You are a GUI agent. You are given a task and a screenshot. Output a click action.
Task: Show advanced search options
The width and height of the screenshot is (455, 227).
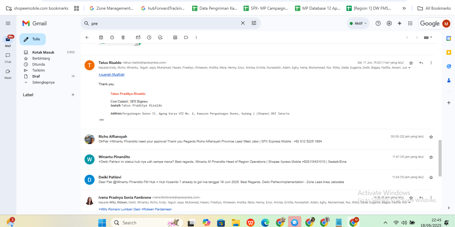pyautogui.click(x=254, y=23)
